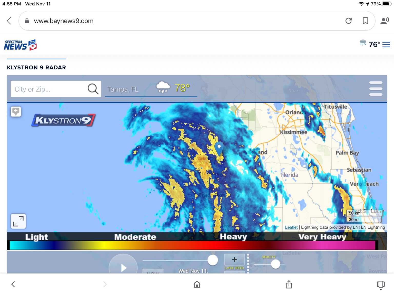This screenshot has width=394, height=295.
Task: Focus the City or Zip search field
Action: pos(49,89)
